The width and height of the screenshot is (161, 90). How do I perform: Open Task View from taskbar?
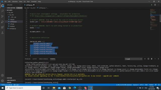pos(49,88)
